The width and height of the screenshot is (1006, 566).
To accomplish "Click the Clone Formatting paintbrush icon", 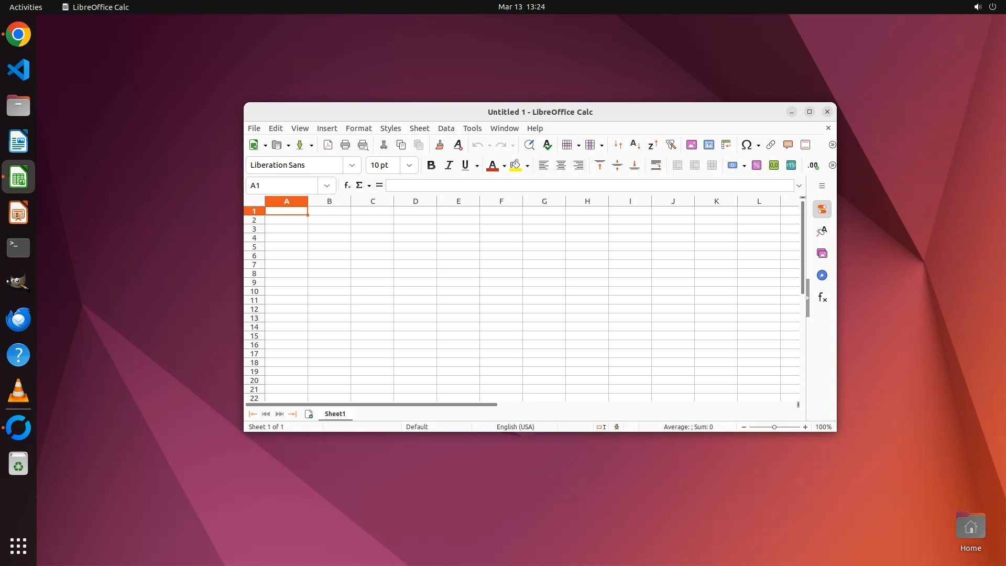I will click(440, 145).
